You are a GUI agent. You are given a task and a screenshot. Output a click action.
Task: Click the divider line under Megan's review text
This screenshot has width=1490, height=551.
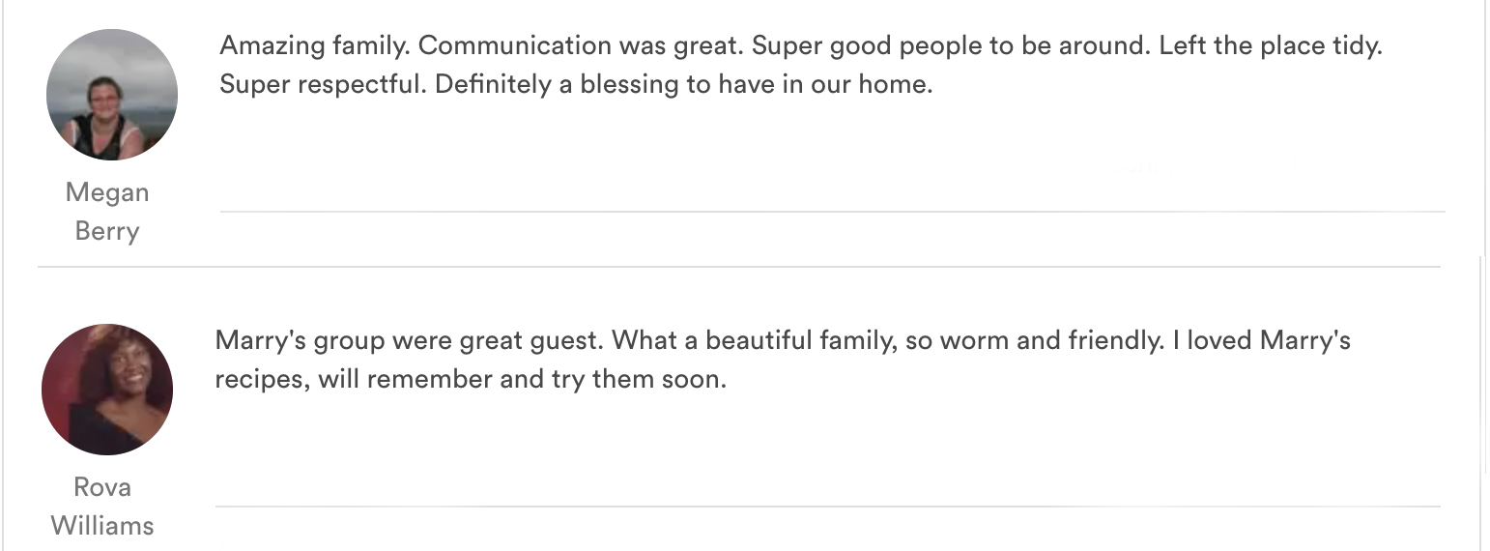click(x=831, y=211)
